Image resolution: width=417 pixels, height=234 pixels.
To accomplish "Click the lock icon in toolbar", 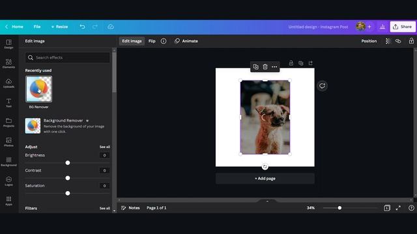I will 411,41.
